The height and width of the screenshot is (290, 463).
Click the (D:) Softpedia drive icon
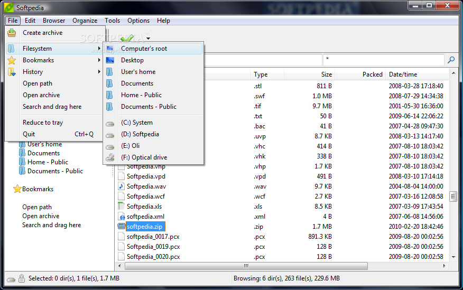pos(110,135)
